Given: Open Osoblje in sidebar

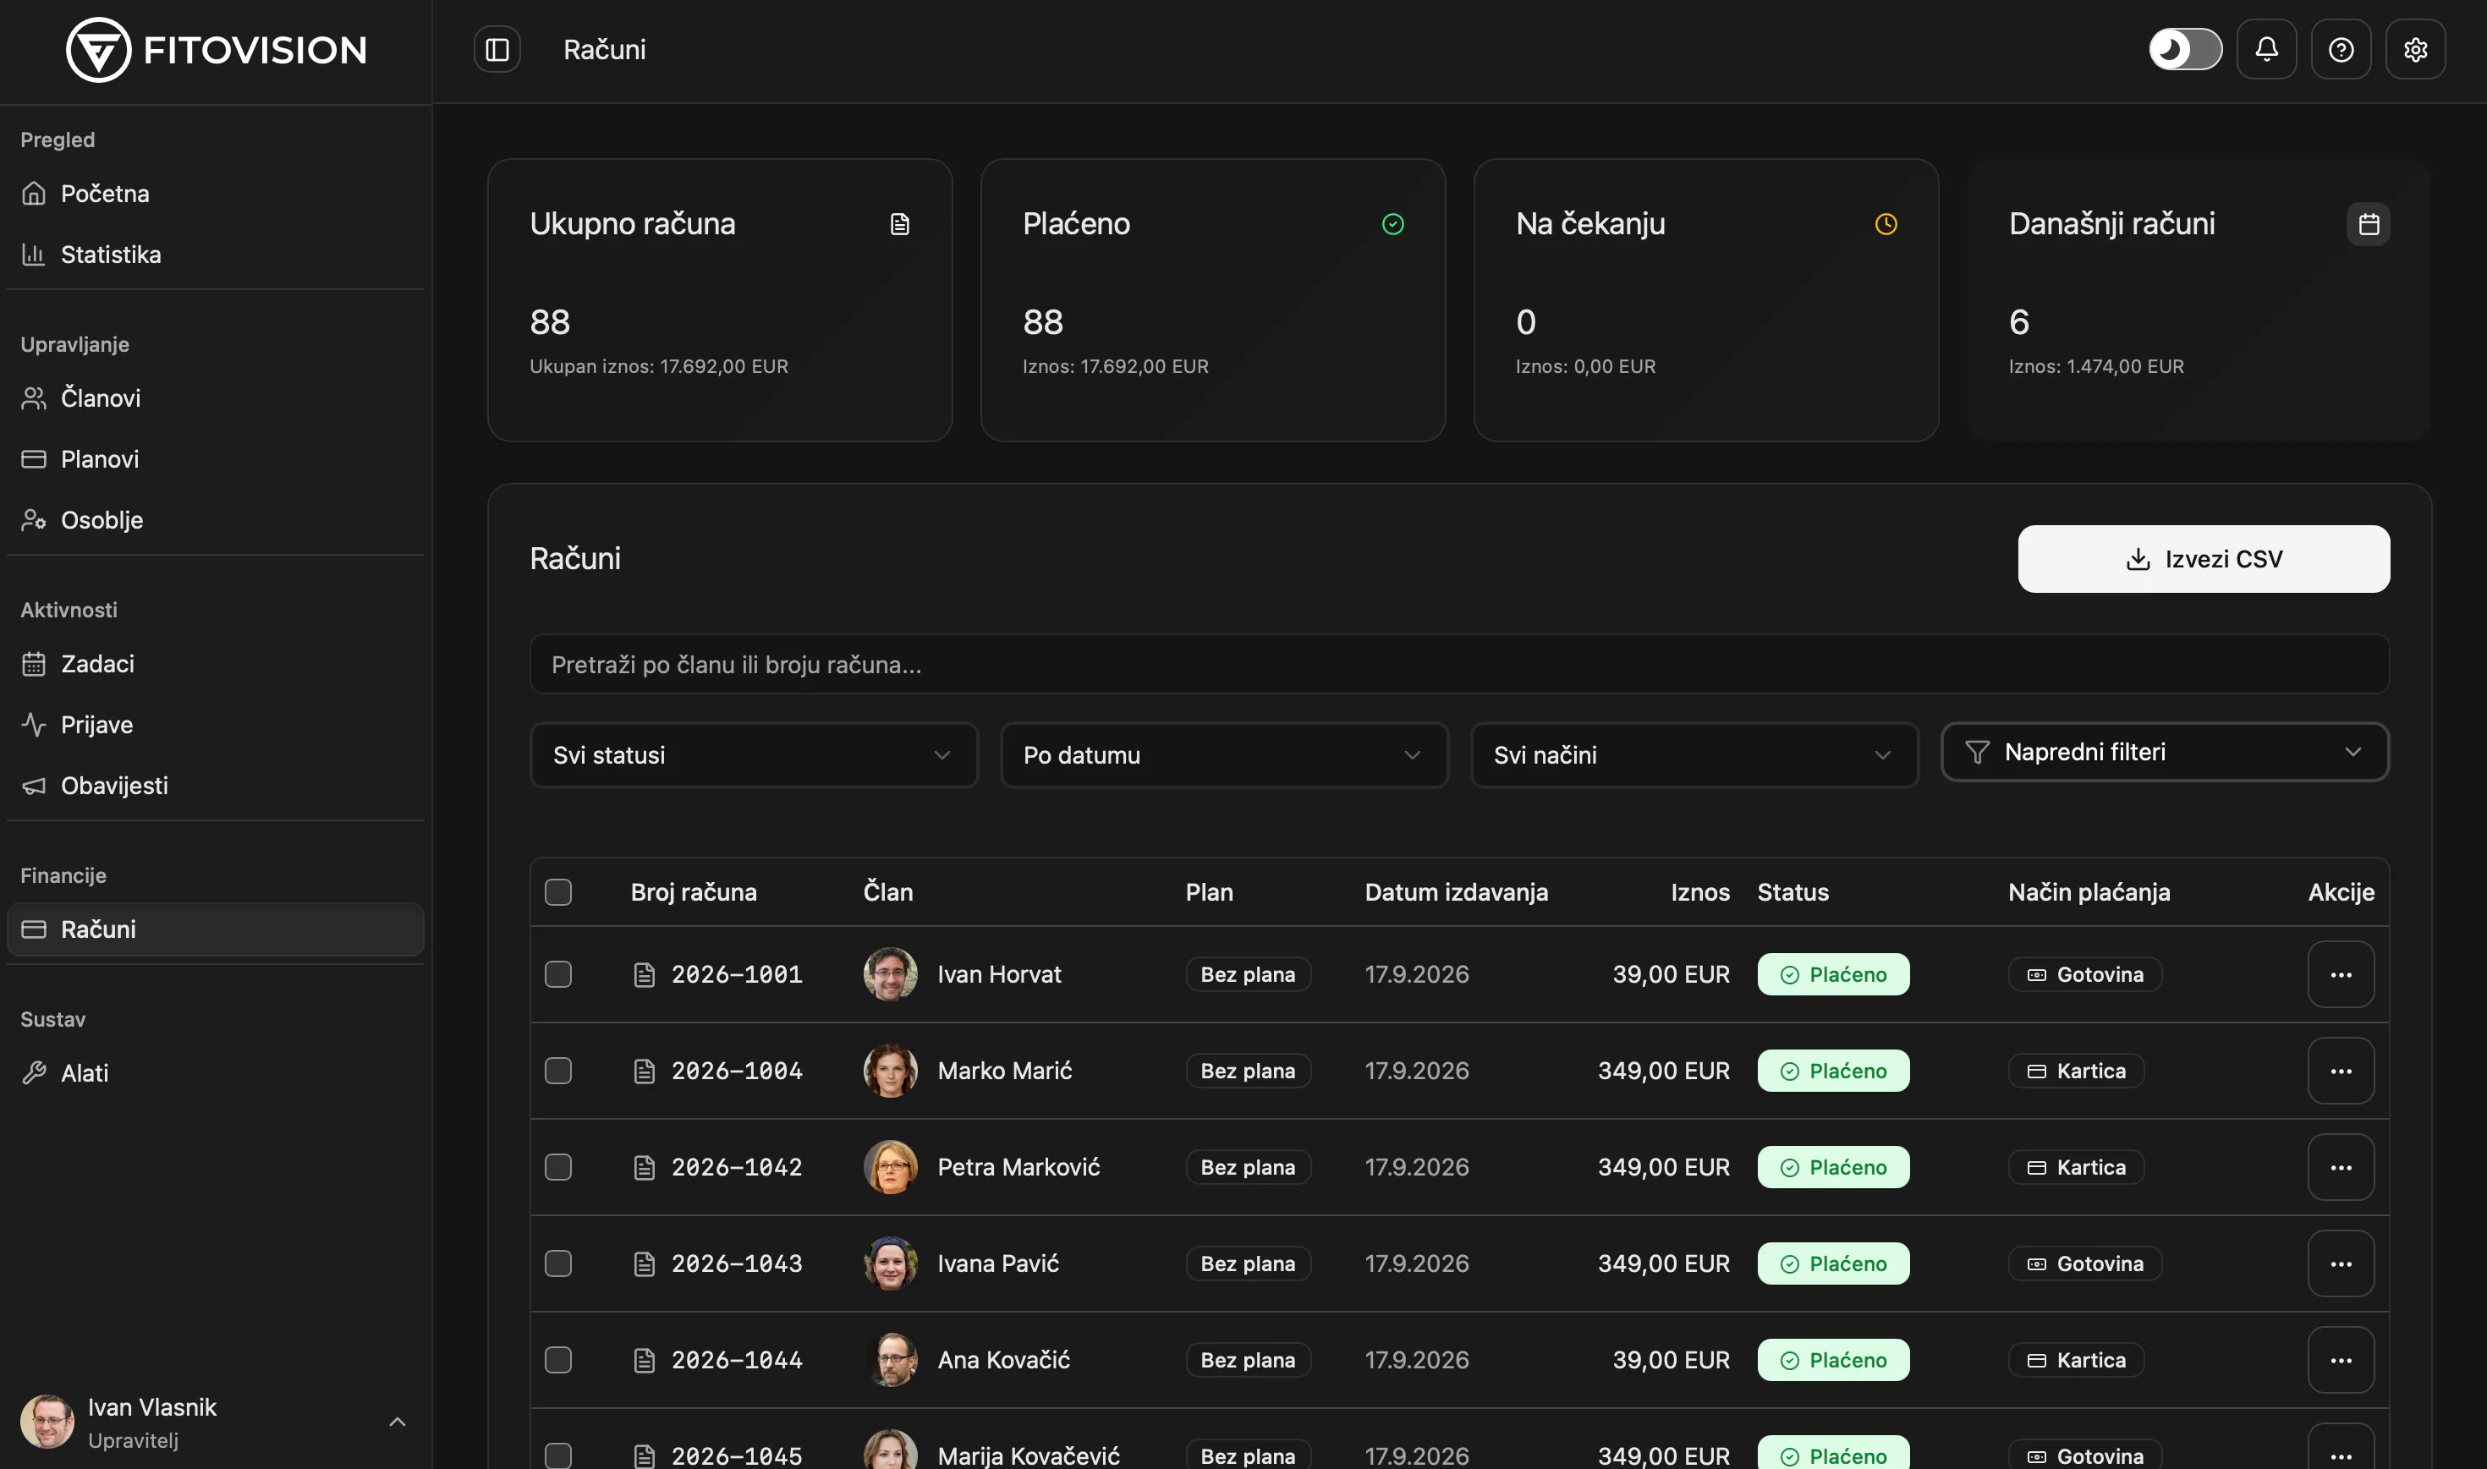Looking at the screenshot, I should (216, 520).
